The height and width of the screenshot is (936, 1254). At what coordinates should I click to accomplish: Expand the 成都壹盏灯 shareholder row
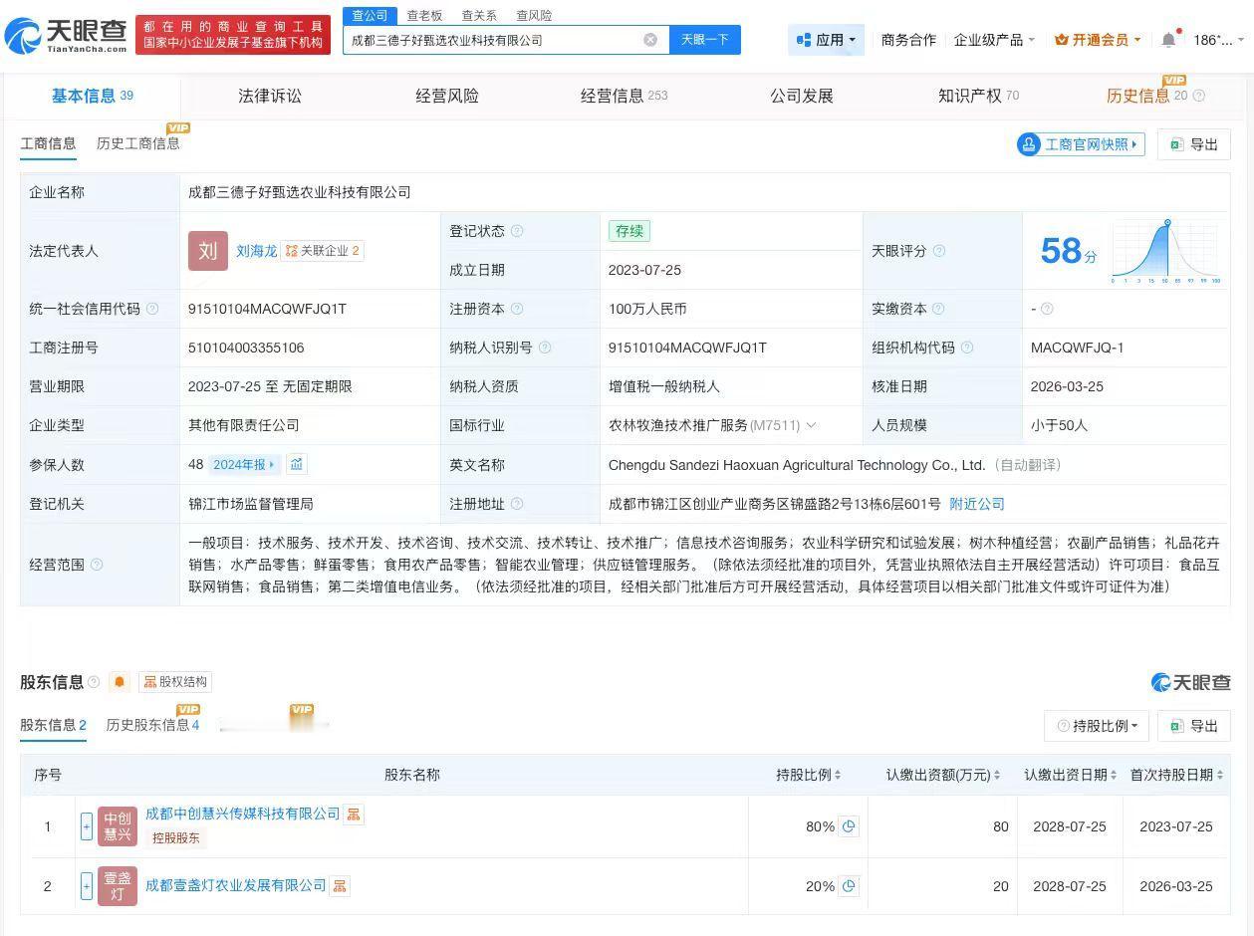(87, 886)
